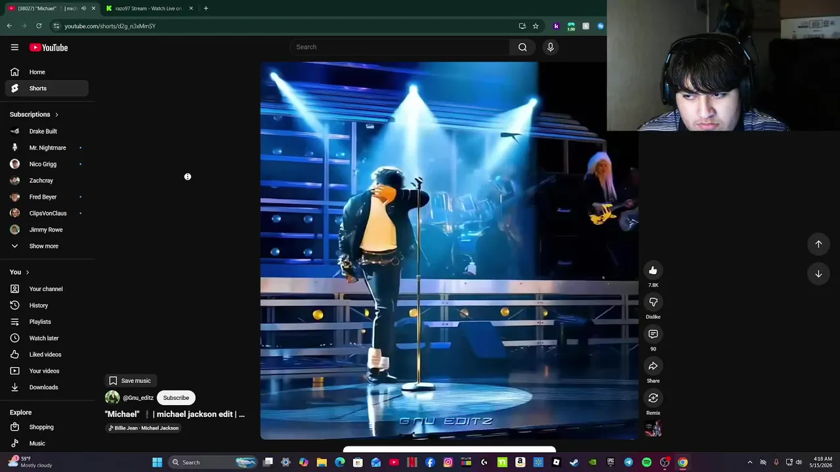Open the comments icon showing 90
The height and width of the screenshot is (472, 840).
tap(653, 334)
